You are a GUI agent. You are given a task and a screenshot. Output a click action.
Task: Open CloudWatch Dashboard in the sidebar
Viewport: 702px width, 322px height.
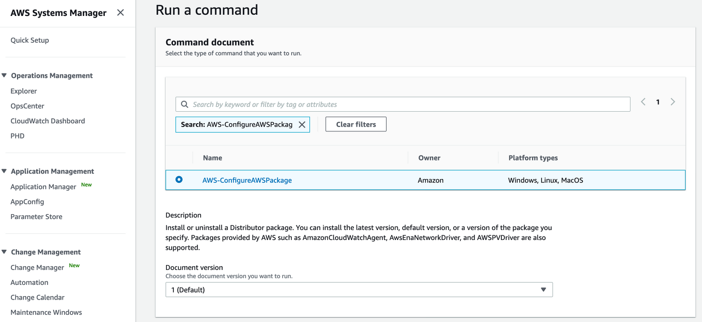(x=48, y=121)
